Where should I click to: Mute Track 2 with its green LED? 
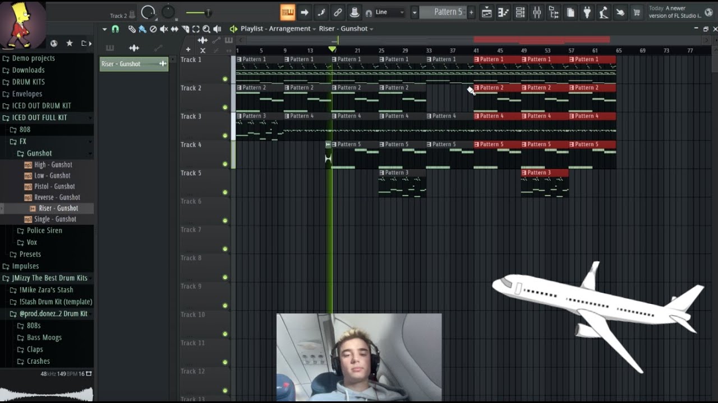point(225,107)
